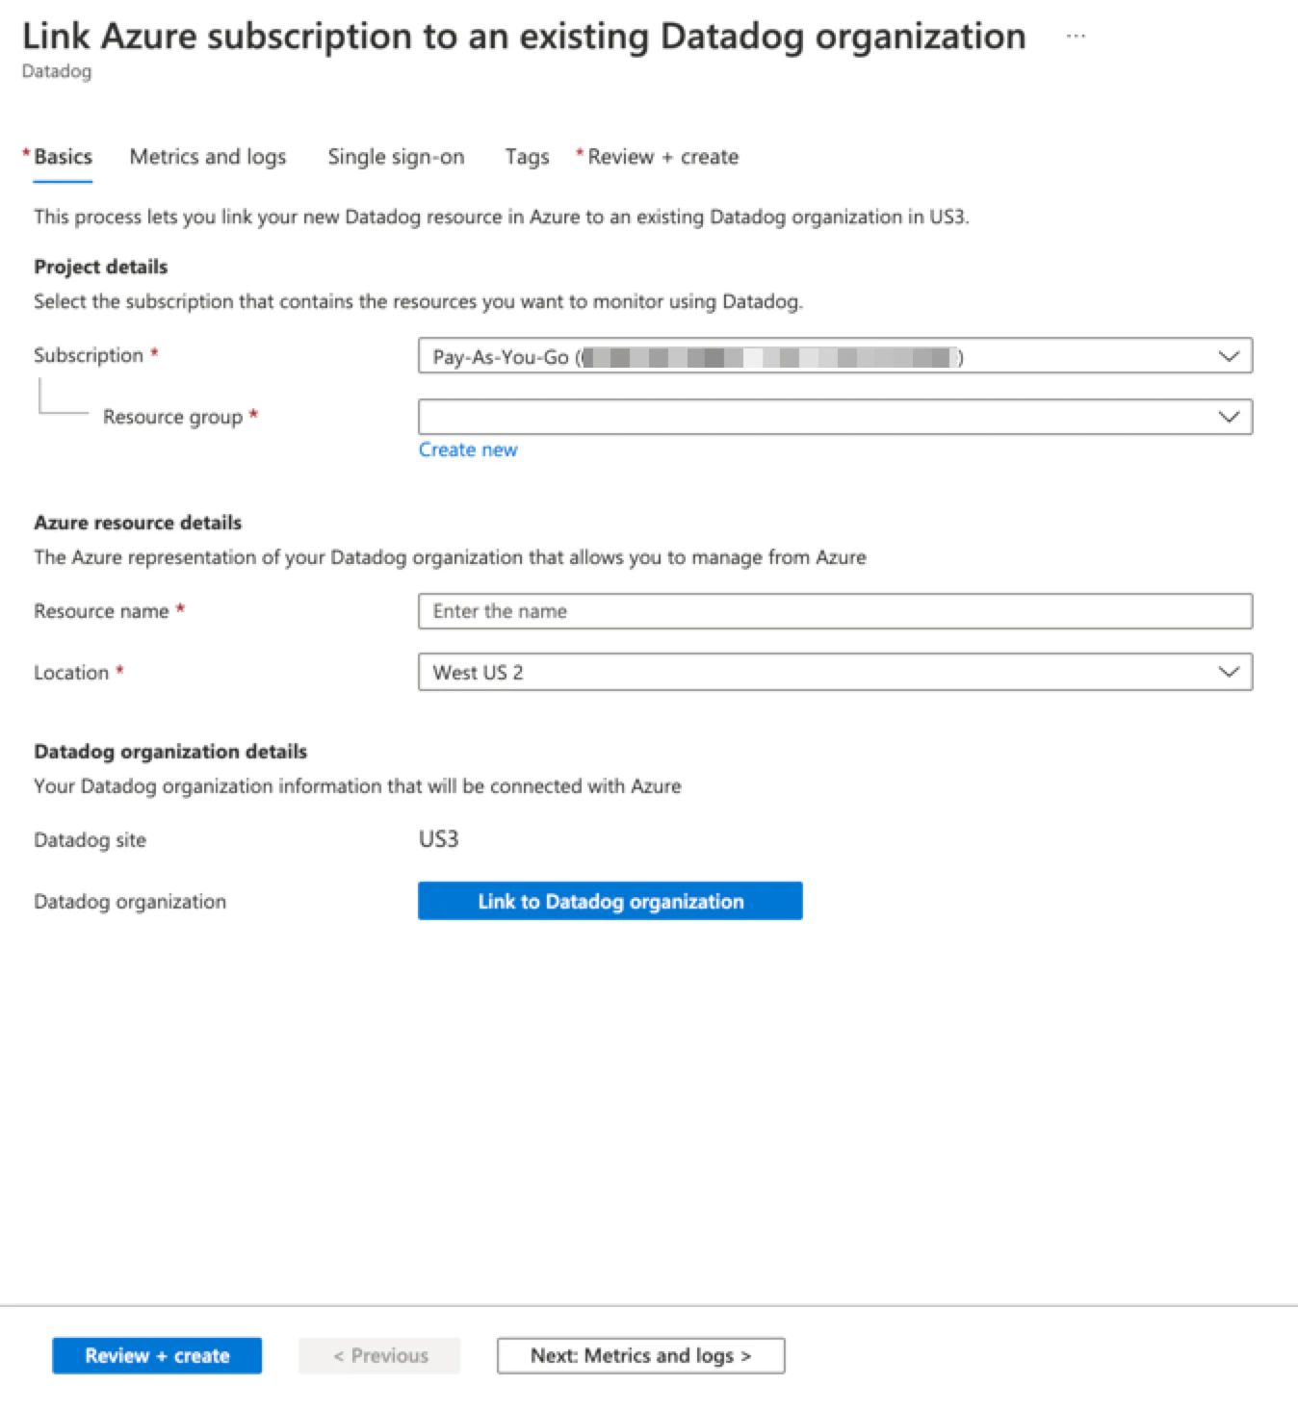This screenshot has width=1298, height=1411.
Task: Select the US3 Datadog site value
Action: coord(439,839)
